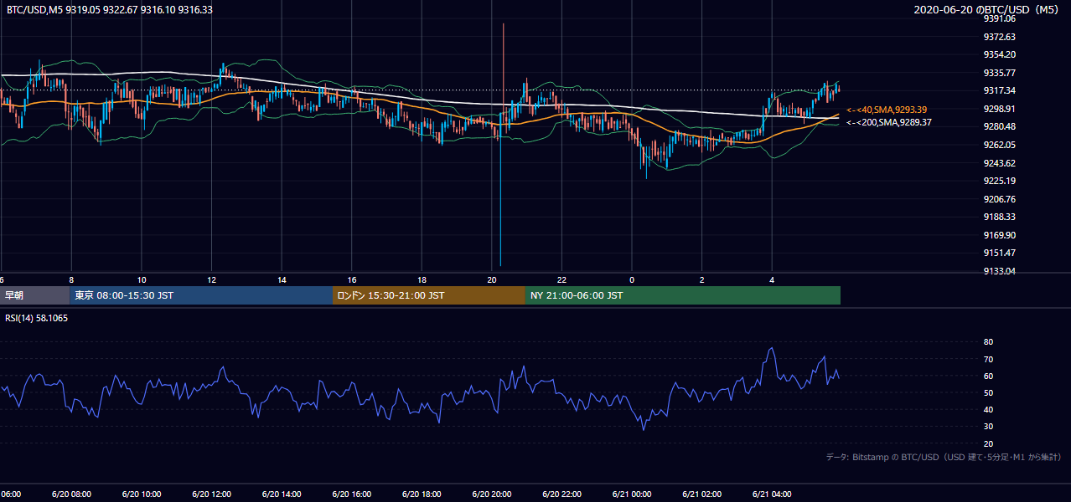Click the 6/20 18:00 bottom time label
Image resolution: width=1071 pixels, height=502 pixels.
point(422,494)
